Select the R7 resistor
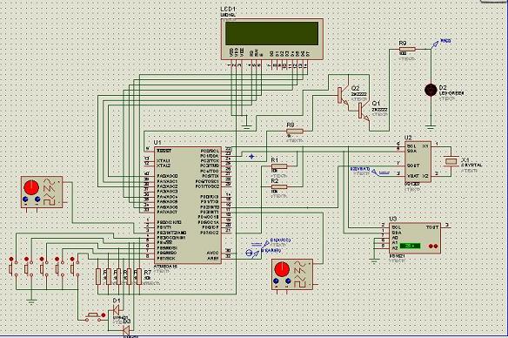 pos(139,276)
